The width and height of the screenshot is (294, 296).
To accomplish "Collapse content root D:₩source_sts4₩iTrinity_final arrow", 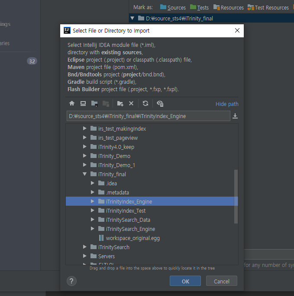I will coord(132,18).
